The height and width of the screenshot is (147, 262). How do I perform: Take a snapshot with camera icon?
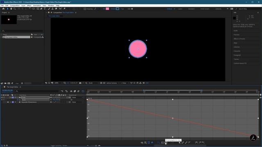(x=80, y=83)
